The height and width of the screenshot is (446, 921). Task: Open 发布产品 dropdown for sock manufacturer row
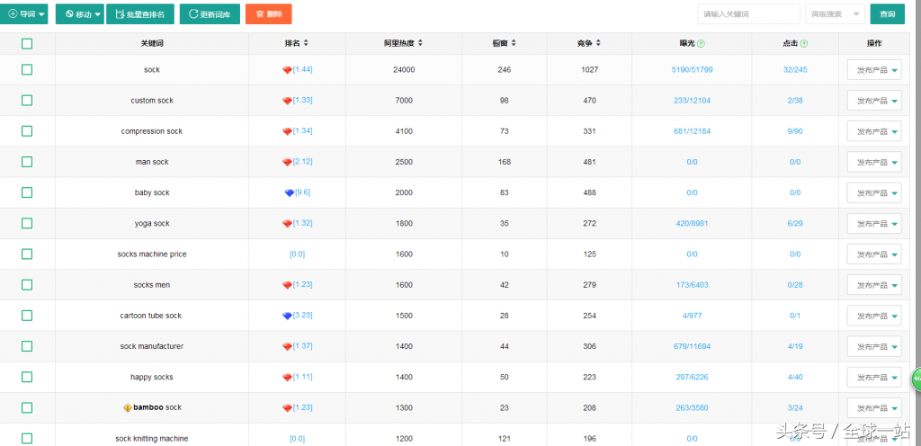point(874,347)
